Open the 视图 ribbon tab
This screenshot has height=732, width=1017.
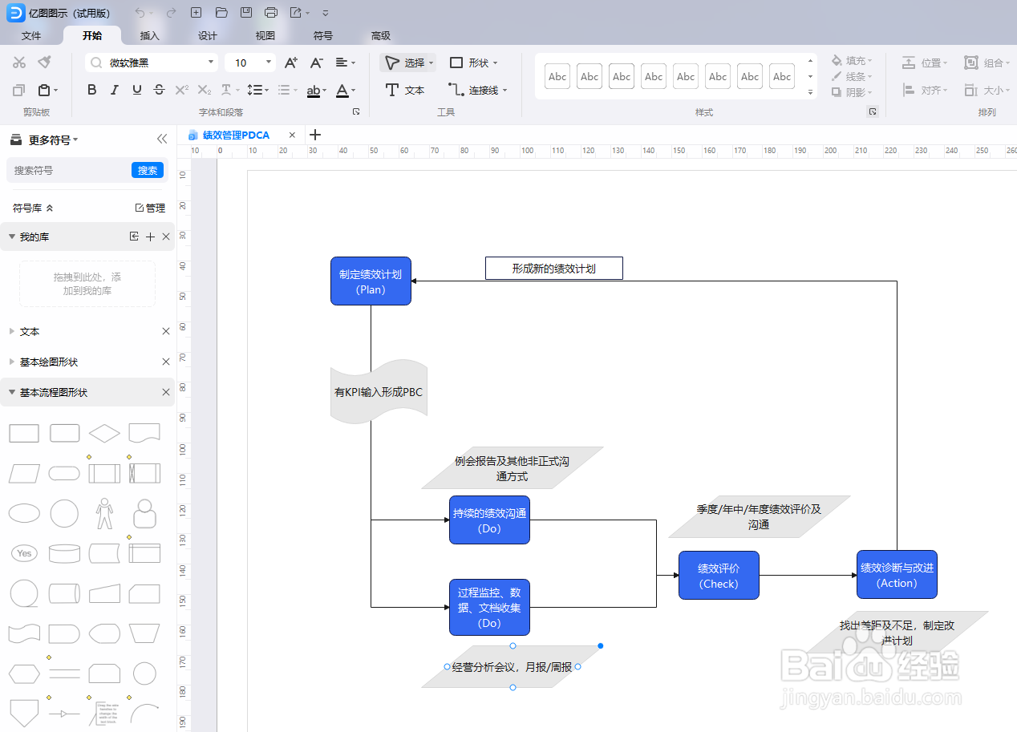(265, 35)
